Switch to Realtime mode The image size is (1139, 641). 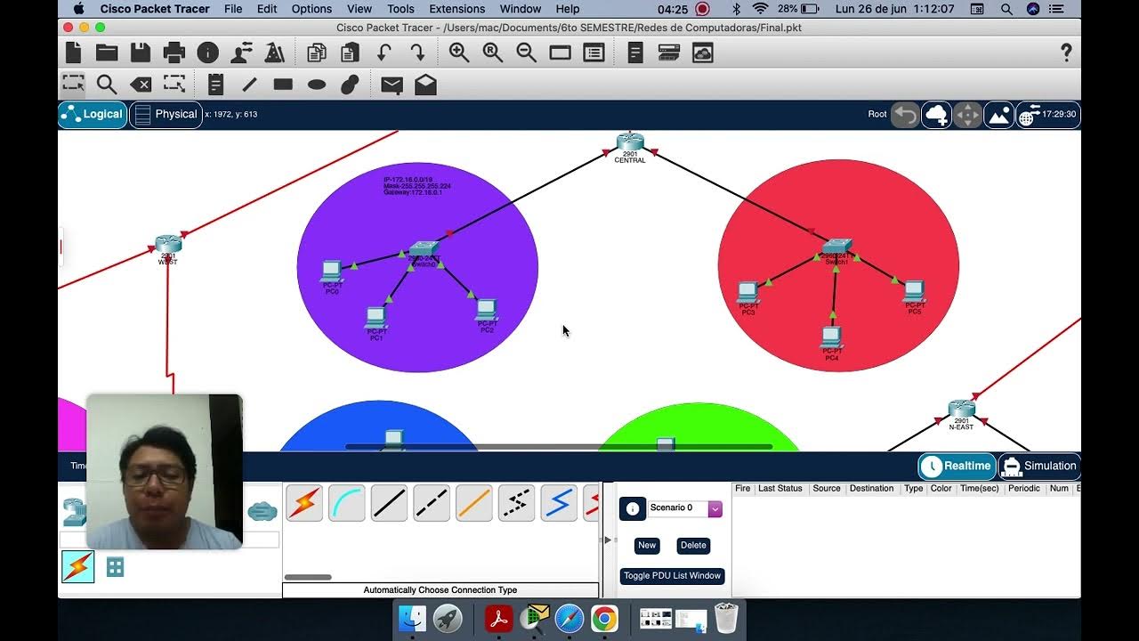pyautogui.click(x=957, y=466)
